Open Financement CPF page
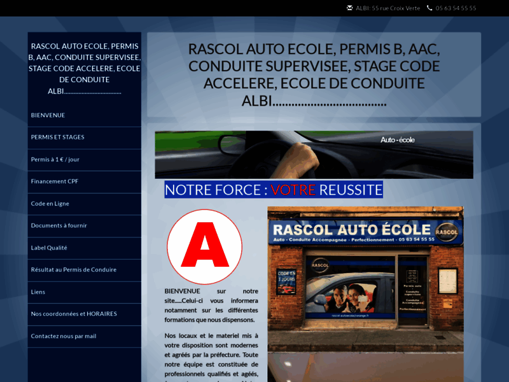Image resolution: width=509 pixels, height=382 pixels. point(85,181)
